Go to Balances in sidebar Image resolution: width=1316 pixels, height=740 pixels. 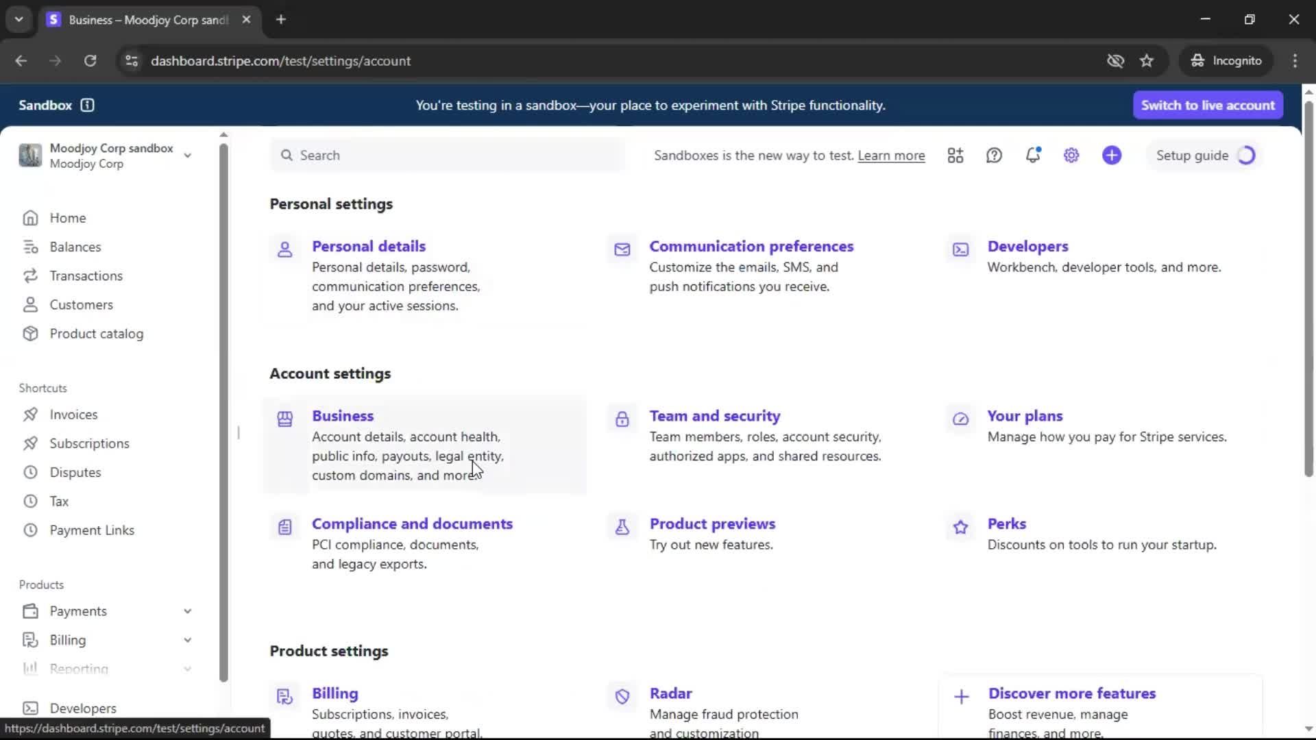(75, 247)
